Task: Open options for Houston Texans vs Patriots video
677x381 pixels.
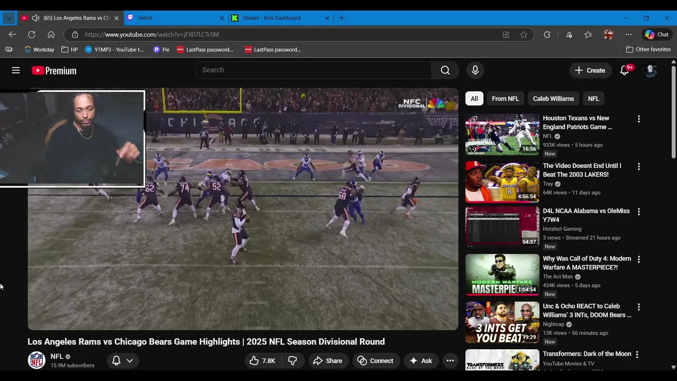Action: coord(638,119)
